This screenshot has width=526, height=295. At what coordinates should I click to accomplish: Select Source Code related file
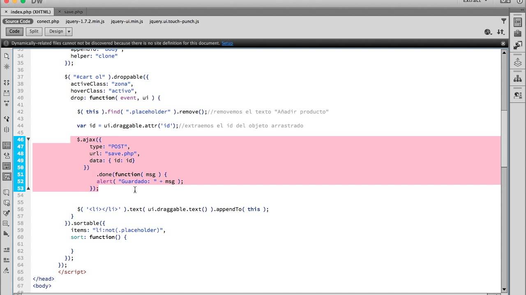(18, 21)
